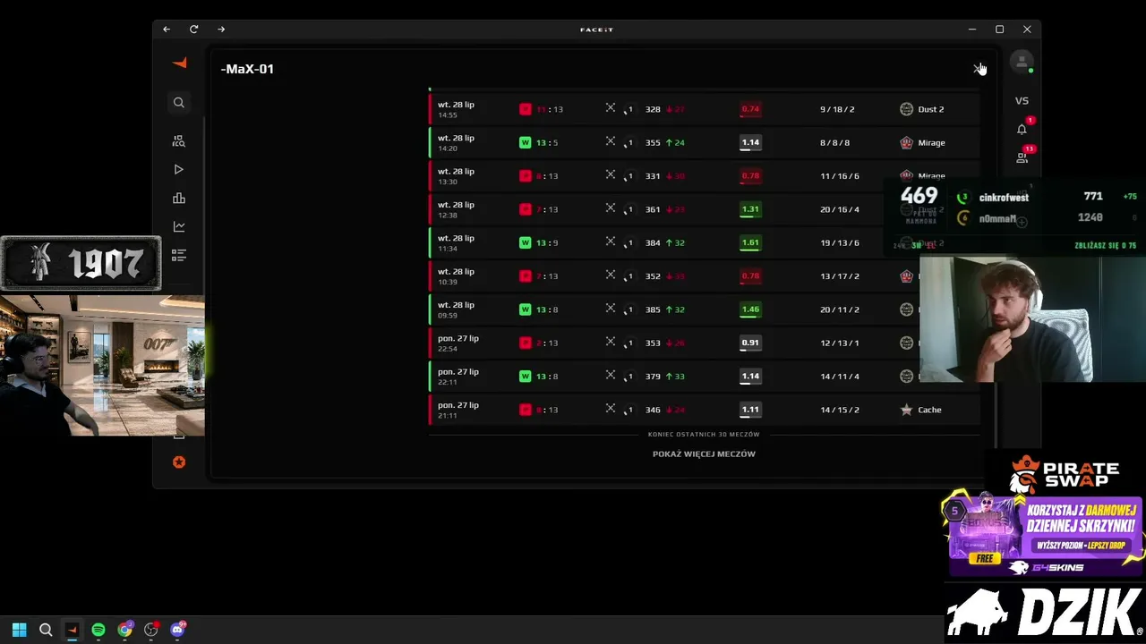Open the pon. 27 lip 22:54 match
1146x644 pixels.
(x=704, y=343)
